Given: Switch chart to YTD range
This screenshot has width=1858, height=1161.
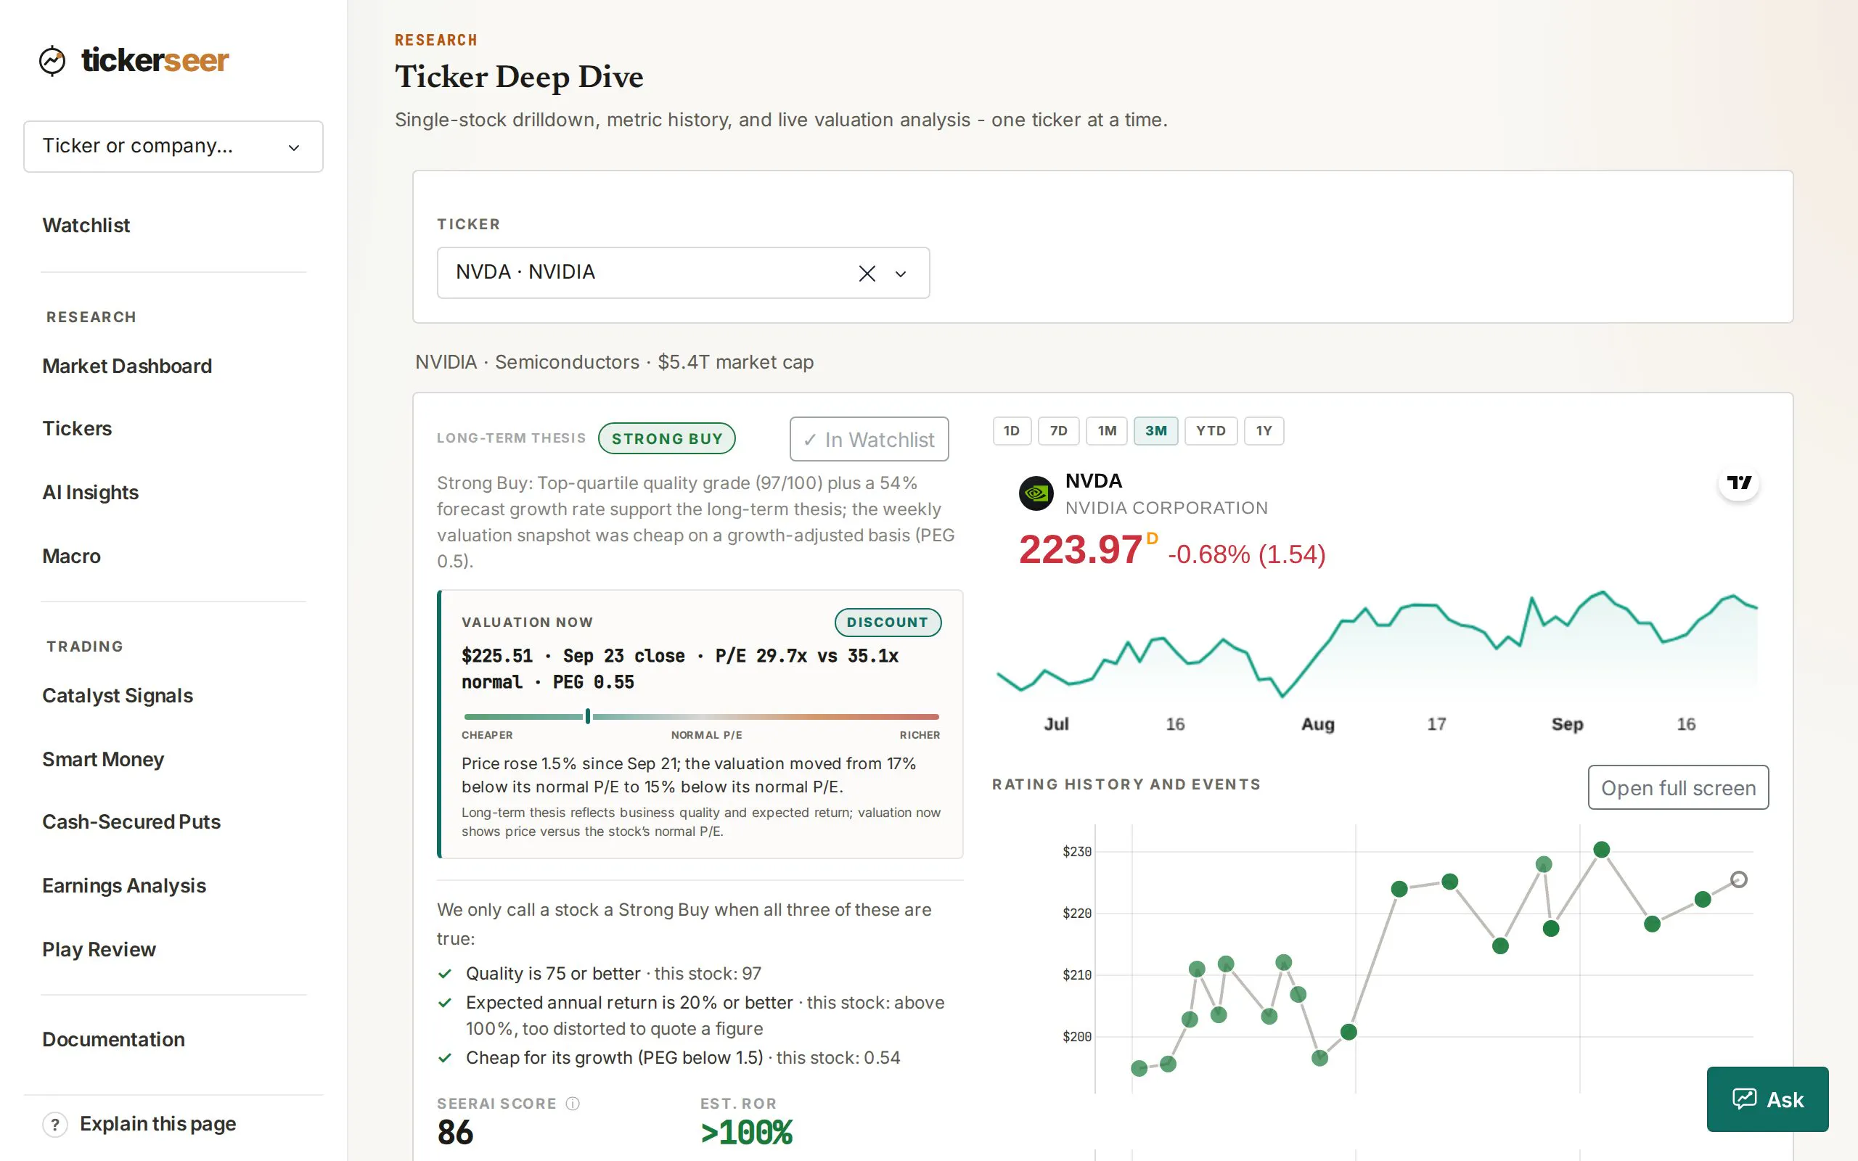Looking at the screenshot, I should pos(1211,431).
